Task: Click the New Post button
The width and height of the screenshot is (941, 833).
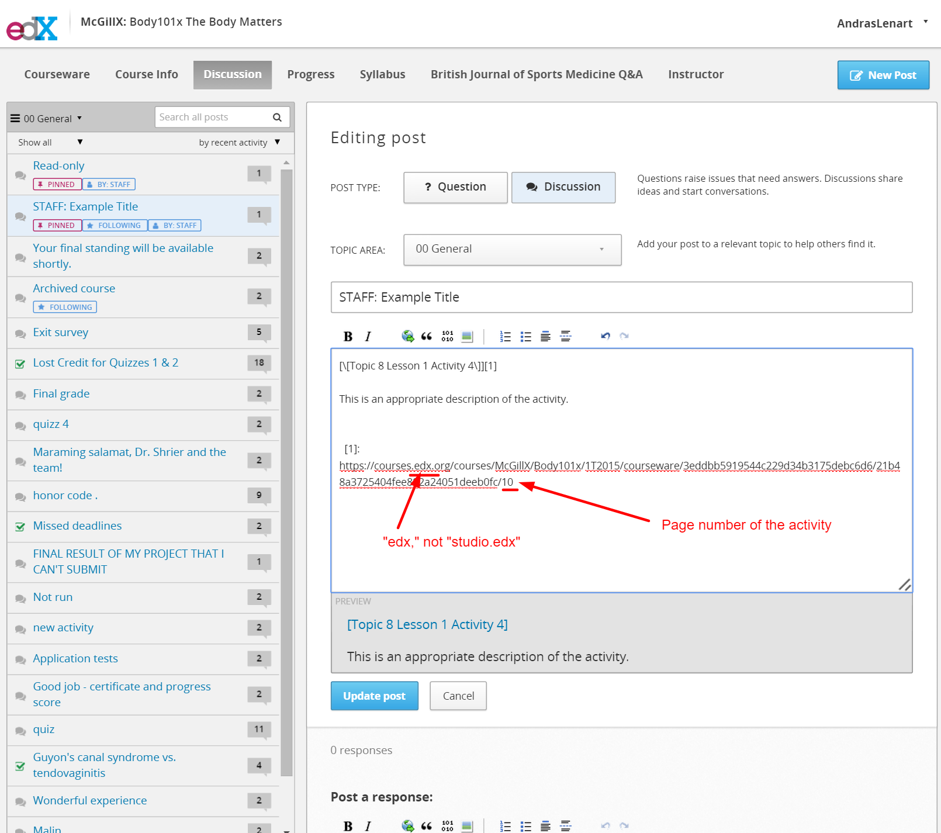Action: tap(883, 75)
